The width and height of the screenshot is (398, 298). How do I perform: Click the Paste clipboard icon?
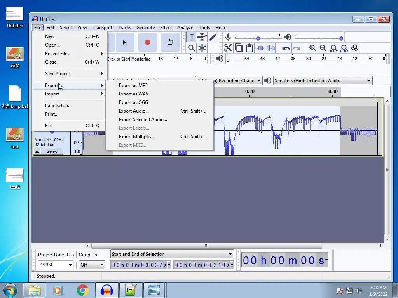coord(249,48)
